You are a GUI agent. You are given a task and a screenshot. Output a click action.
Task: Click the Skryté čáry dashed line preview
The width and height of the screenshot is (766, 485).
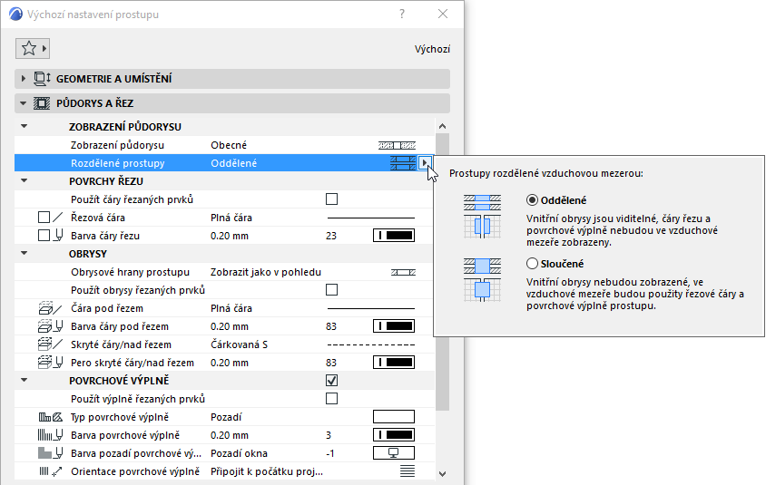(371, 344)
